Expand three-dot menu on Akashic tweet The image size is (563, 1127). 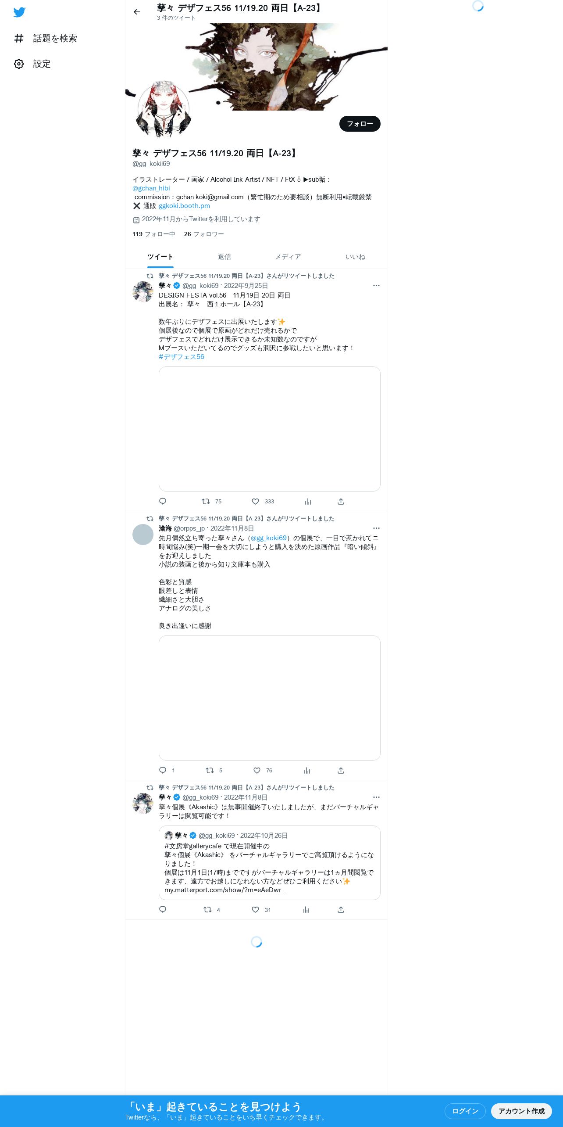click(x=376, y=797)
